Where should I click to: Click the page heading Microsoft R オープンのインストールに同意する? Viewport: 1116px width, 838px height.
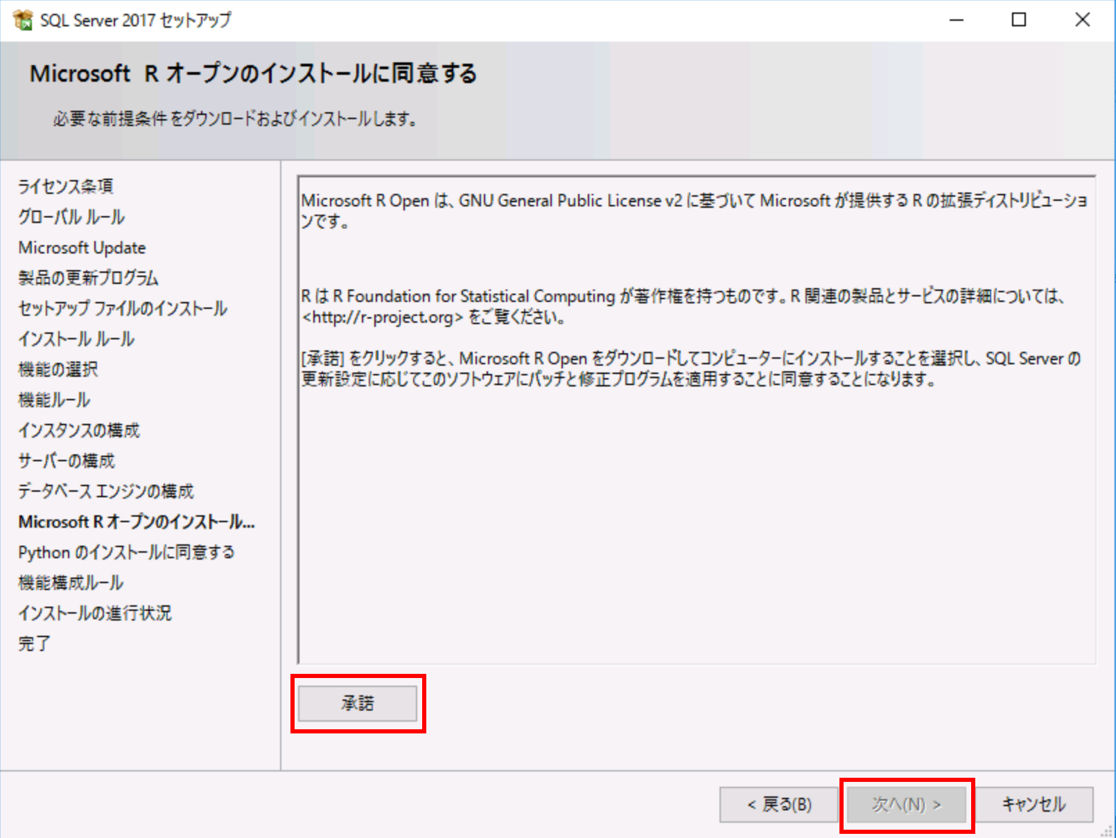tap(254, 73)
